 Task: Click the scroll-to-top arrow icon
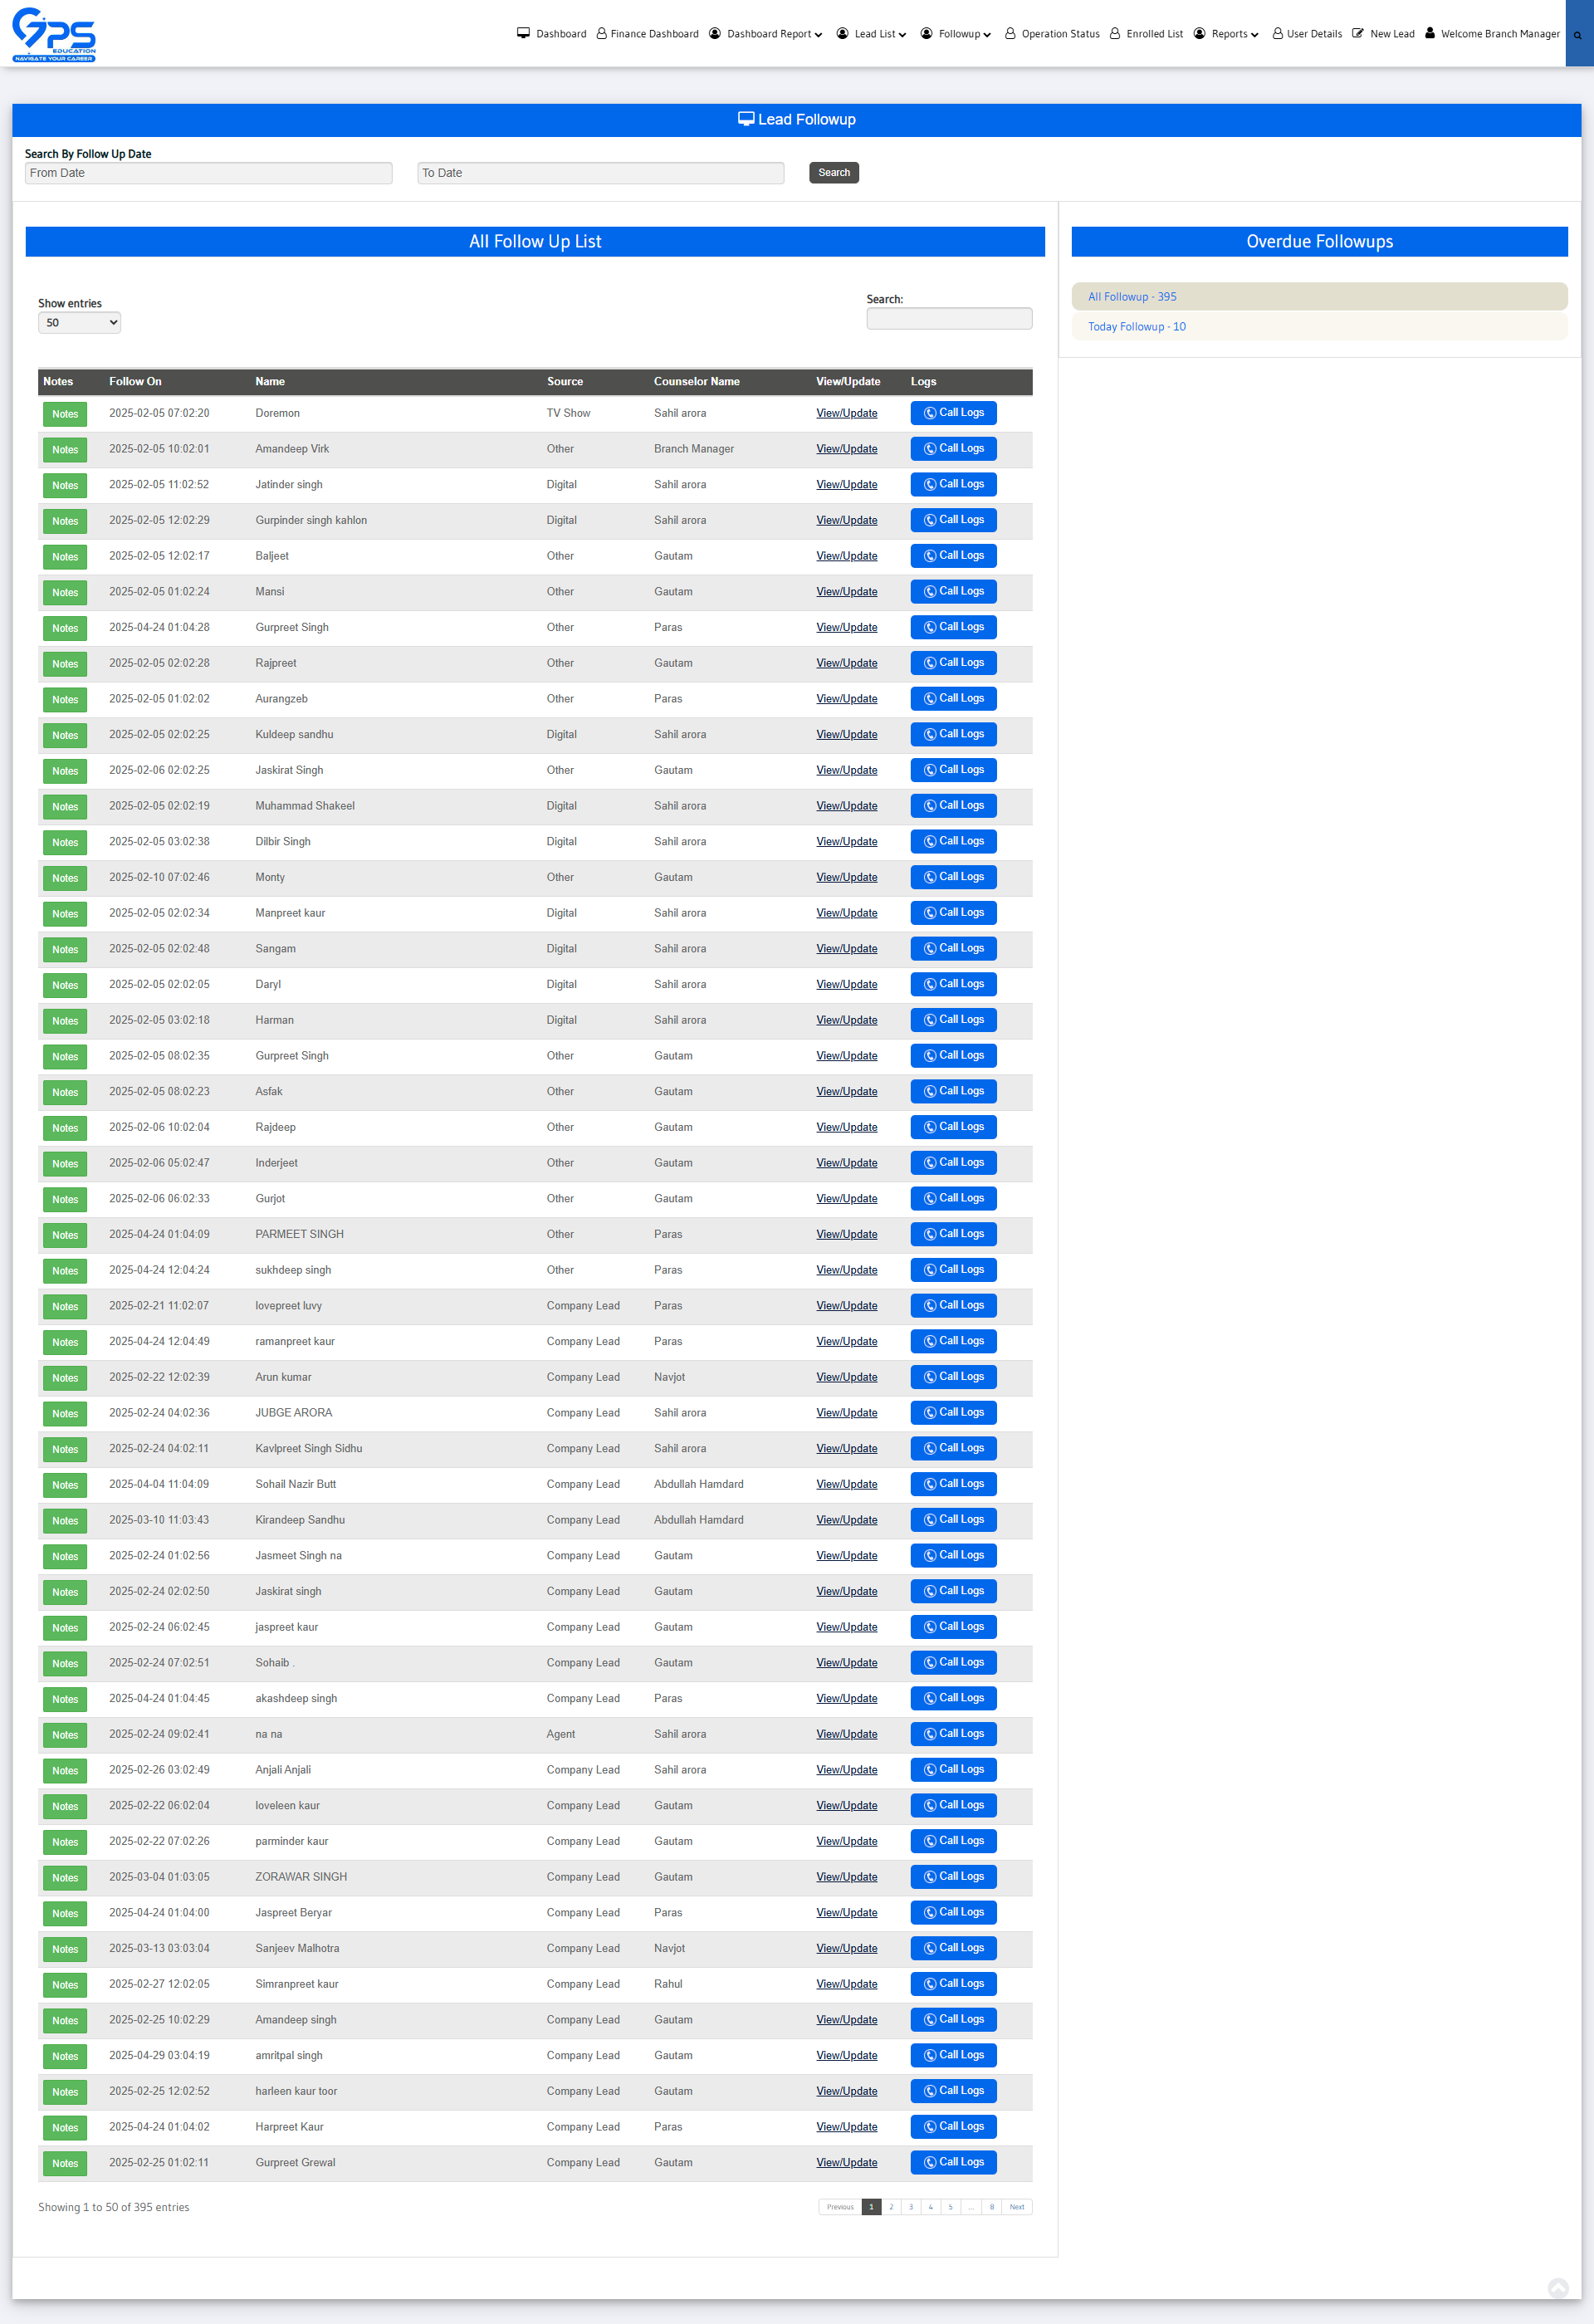click(1558, 2288)
